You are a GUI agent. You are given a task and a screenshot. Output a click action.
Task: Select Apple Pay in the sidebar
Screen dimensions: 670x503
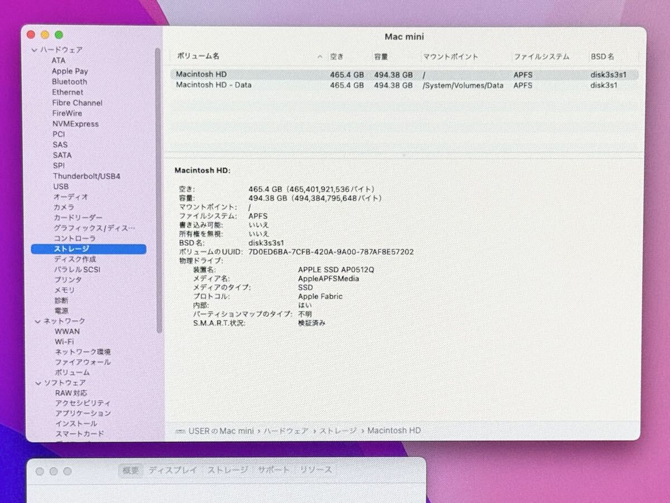tap(70, 71)
